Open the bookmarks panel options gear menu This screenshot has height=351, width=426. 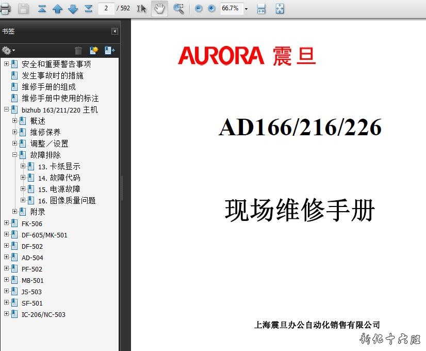click(8, 50)
